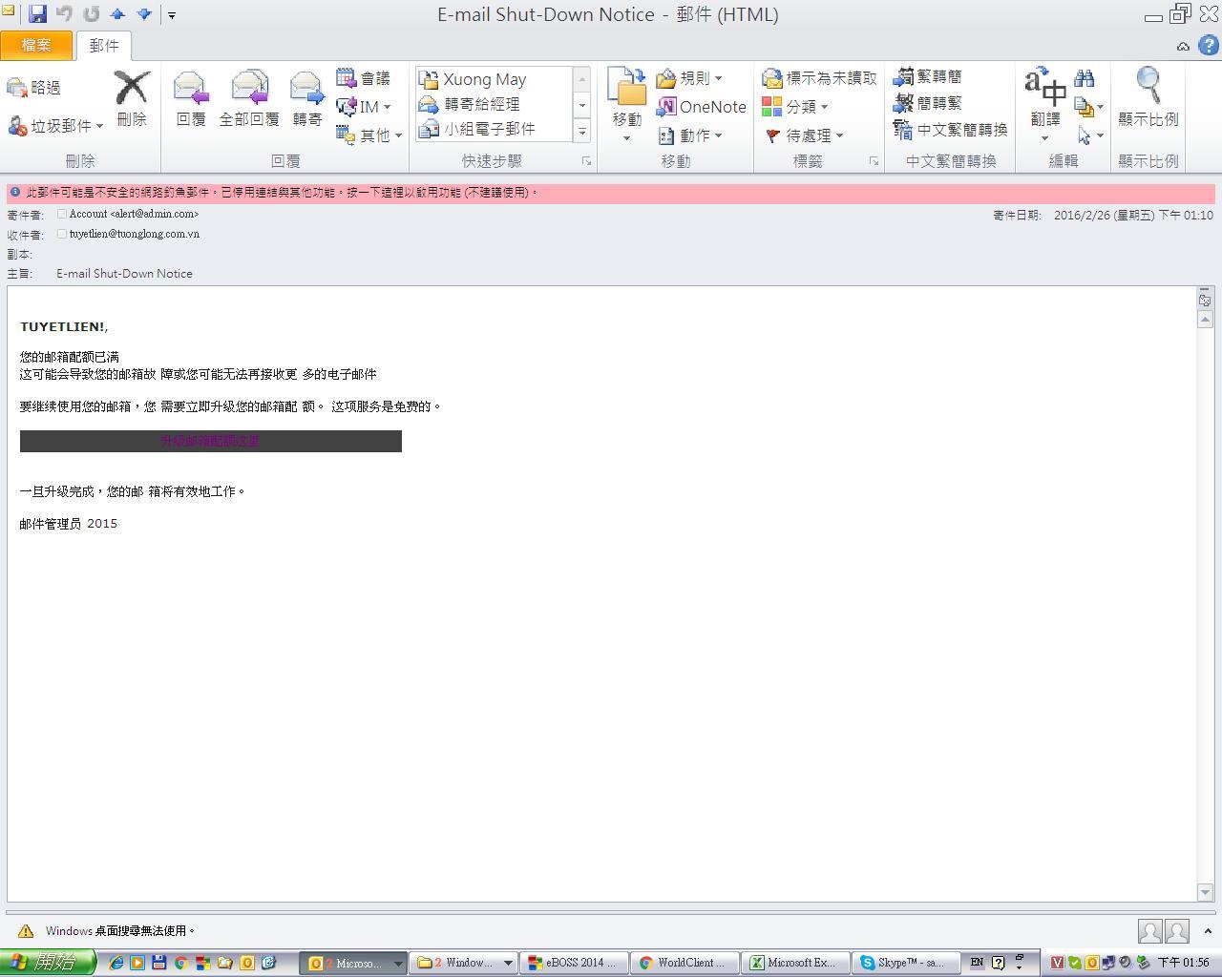
Task: Open 中文繁簡轉換 conversion options
Action: [x=951, y=130]
